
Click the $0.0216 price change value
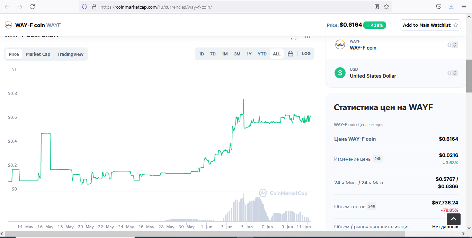448,155
